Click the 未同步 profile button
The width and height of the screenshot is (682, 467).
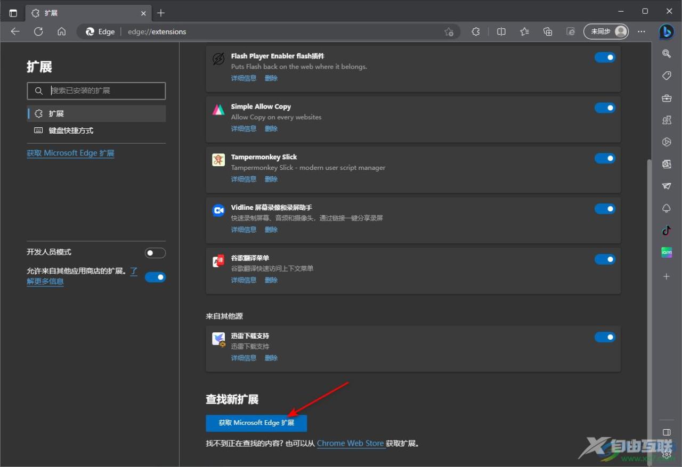click(x=606, y=31)
